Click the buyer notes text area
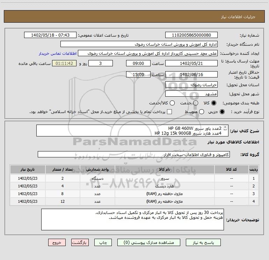This screenshot has width=269, height=260. tap(132, 220)
